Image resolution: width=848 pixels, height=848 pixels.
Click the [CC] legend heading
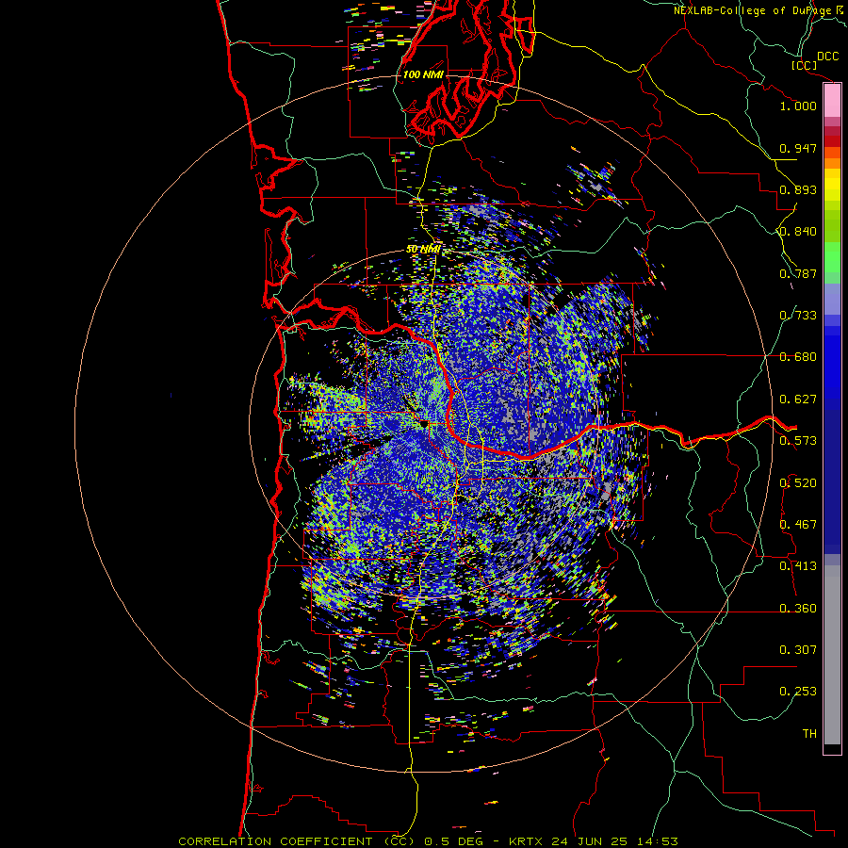point(804,65)
